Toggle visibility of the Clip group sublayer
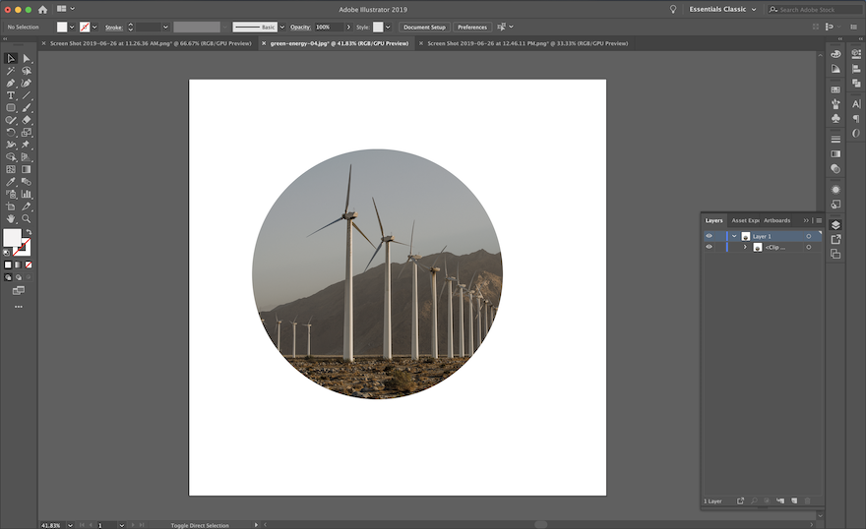866x529 pixels. click(709, 247)
